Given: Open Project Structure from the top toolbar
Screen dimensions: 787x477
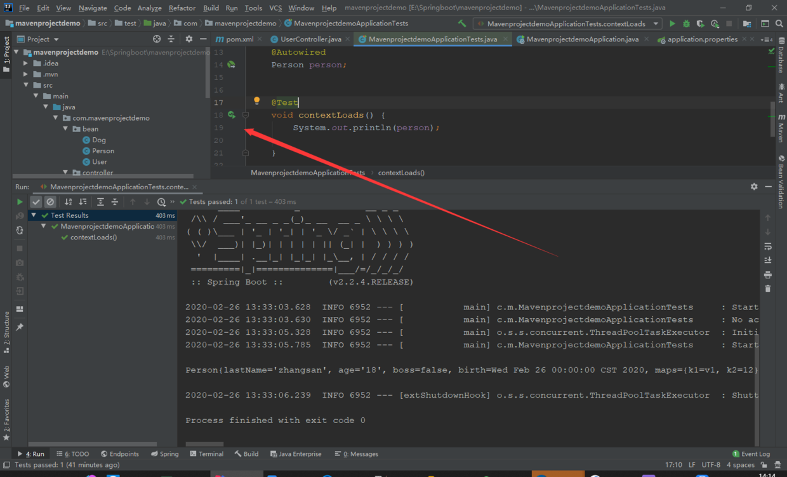Looking at the screenshot, I should [x=748, y=24].
